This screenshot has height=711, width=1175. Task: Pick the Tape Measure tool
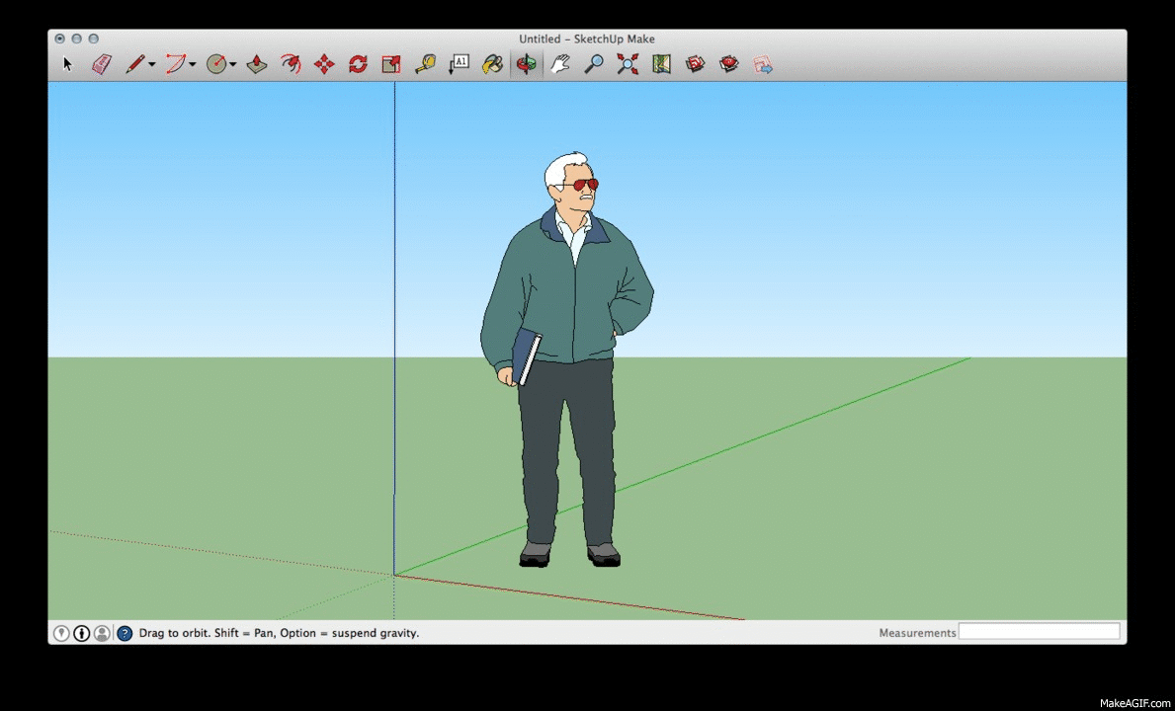click(425, 64)
